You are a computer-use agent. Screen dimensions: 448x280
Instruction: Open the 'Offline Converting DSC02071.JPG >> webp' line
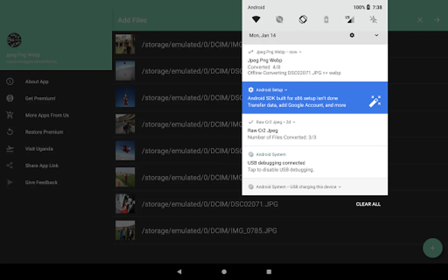[x=294, y=73]
